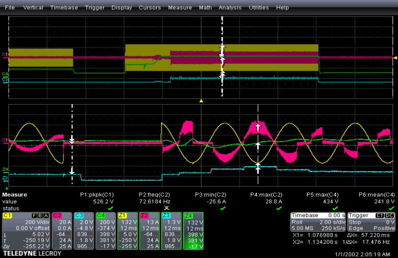398x258 pixels.
Task: Click the -25.6 A minimum value
Action: pos(216,202)
